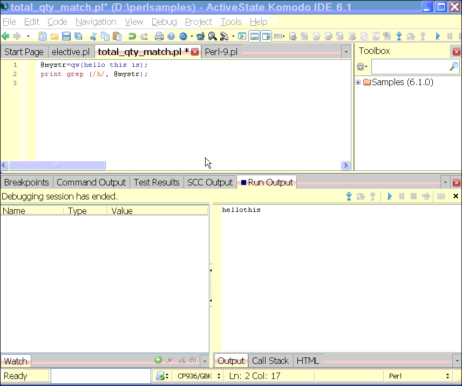The image size is (462, 386).
Task: Open find-in-files toolbar icon
Action: coord(224,36)
